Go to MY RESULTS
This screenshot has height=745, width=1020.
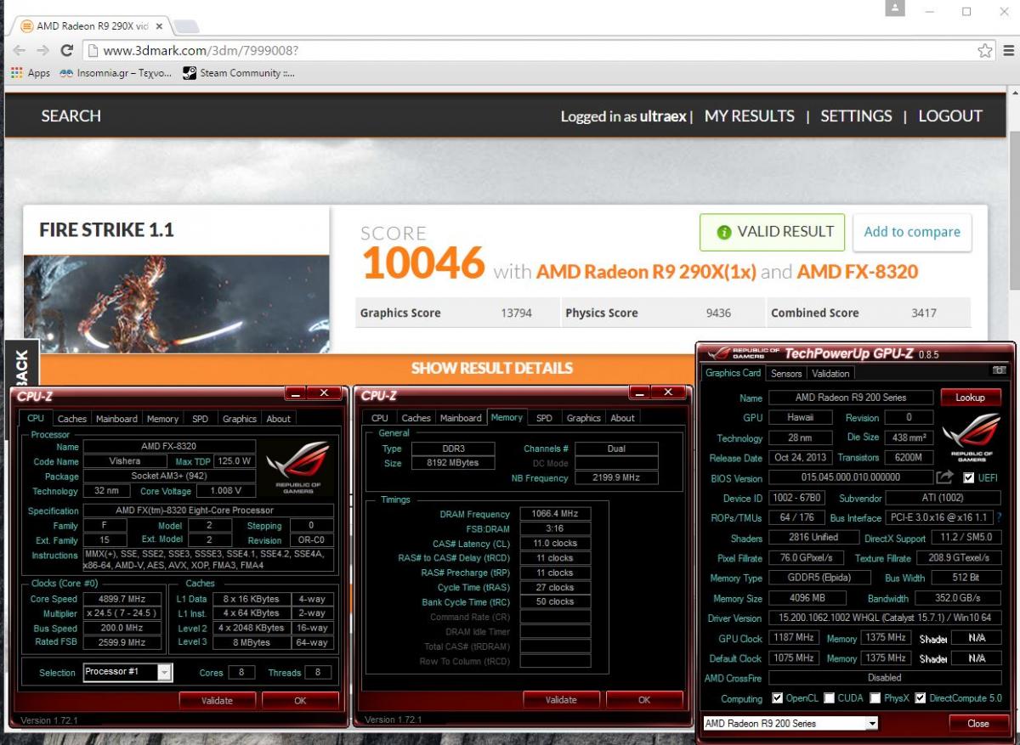pyautogui.click(x=750, y=116)
